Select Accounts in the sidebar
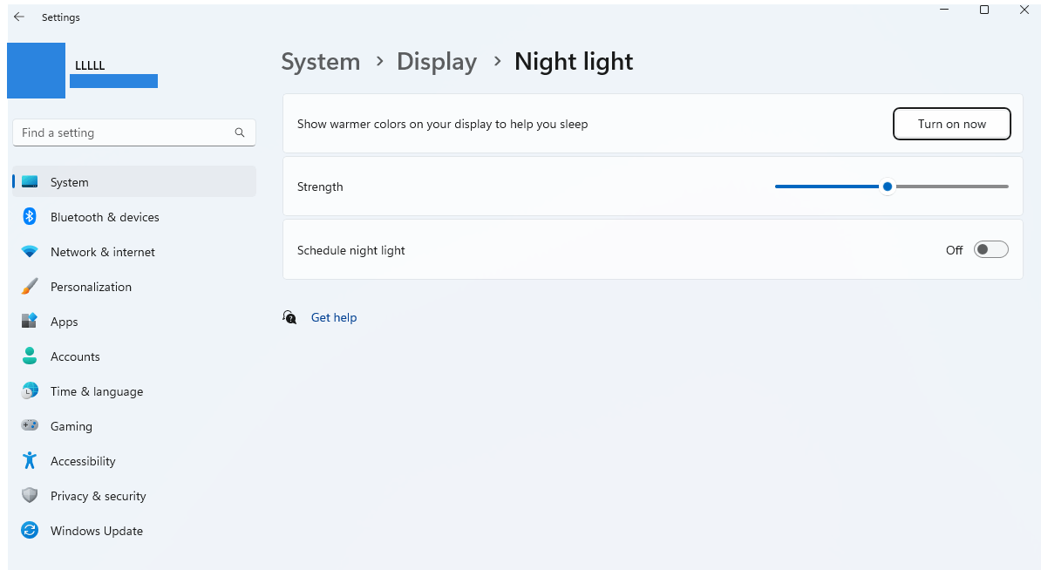Viewport: 1041px width, 570px height. click(x=134, y=356)
